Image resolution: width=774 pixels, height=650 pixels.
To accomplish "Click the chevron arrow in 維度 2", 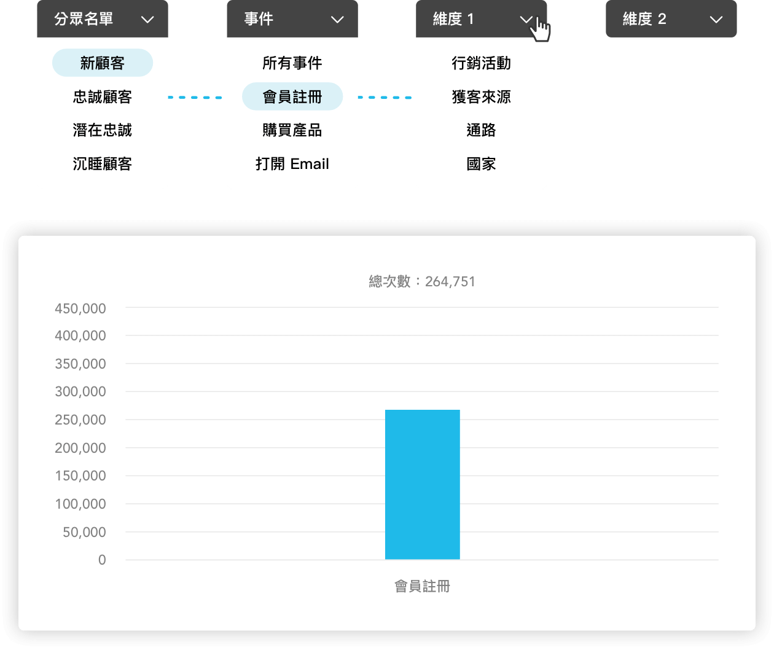I will tap(716, 20).
